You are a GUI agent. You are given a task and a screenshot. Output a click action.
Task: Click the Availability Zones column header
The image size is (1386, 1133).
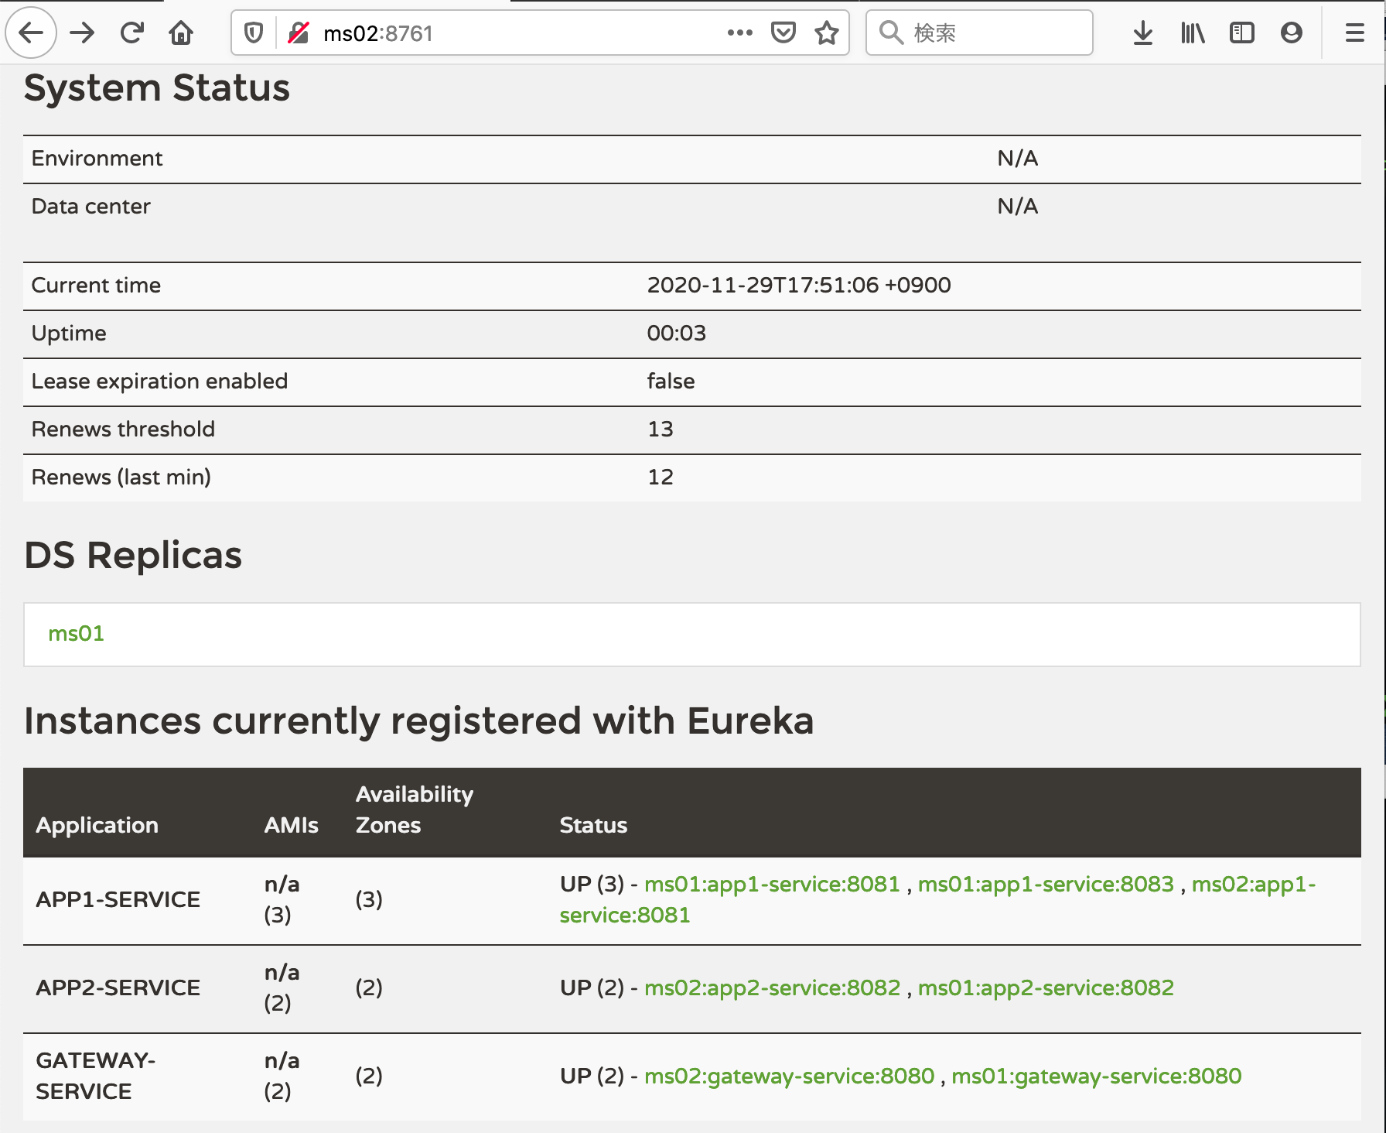[x=415, y=810]
